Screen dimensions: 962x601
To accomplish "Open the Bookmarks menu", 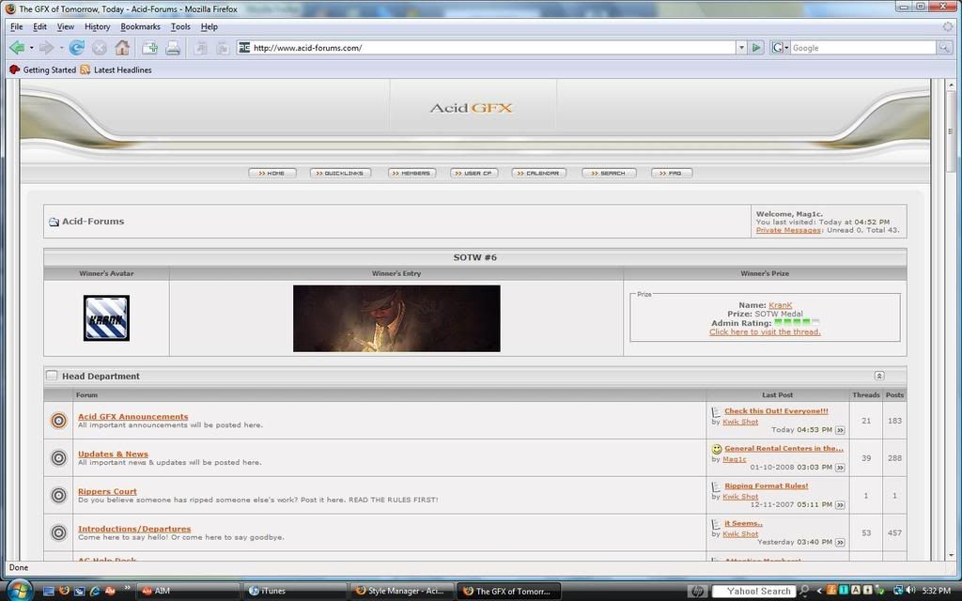I will click(x=140, y=26).
